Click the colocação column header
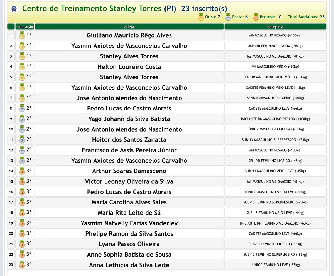The height and width of the screenshot is (276, 334). point(25,27)
